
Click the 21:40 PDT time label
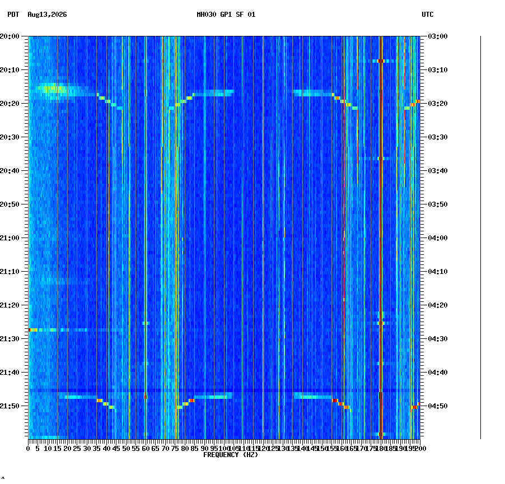point(10,373)
